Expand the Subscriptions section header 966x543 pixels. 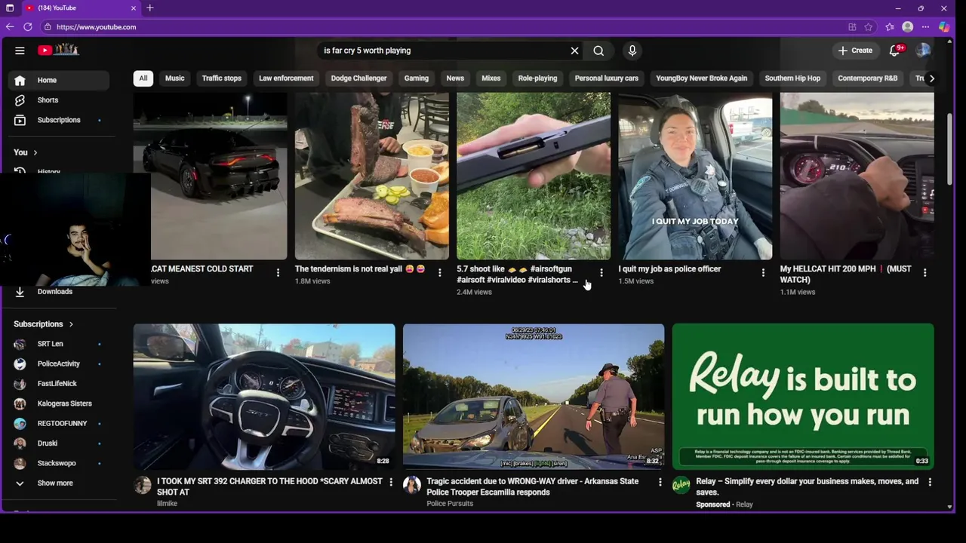click(44, 324)
